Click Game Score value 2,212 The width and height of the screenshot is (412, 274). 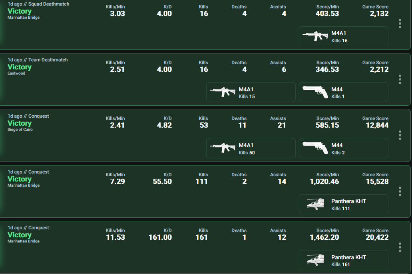[x=379, y=69]
